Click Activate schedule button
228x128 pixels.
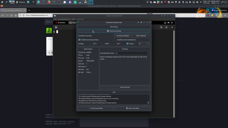[x=123, y=36]
